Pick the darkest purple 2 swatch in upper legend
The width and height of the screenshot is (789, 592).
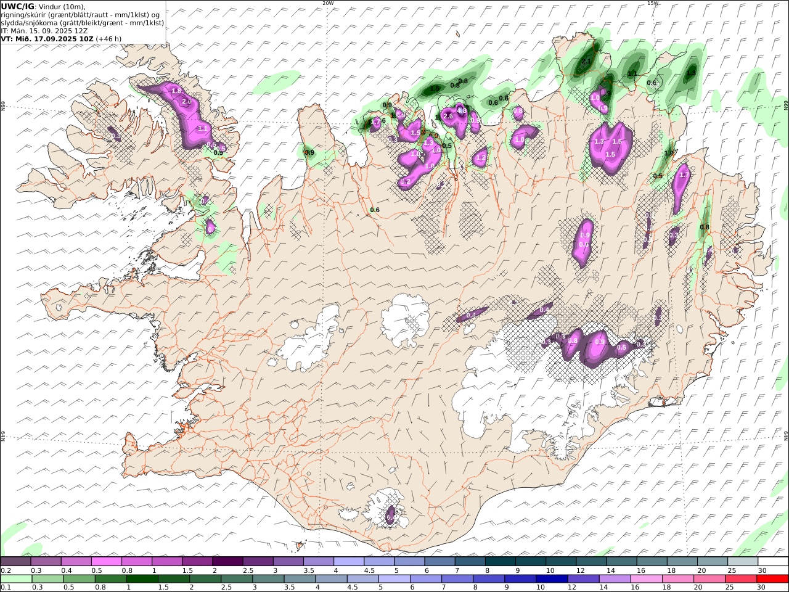pos(227,562)
